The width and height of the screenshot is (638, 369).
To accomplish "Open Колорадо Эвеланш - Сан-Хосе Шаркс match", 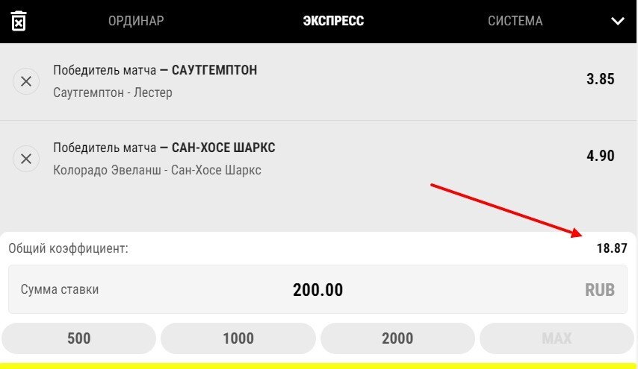I will coord(157,170).
